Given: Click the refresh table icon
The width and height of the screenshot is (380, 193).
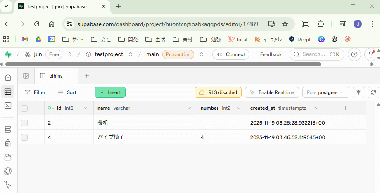Looking at the screenshot, I should [x=373, y=92].
